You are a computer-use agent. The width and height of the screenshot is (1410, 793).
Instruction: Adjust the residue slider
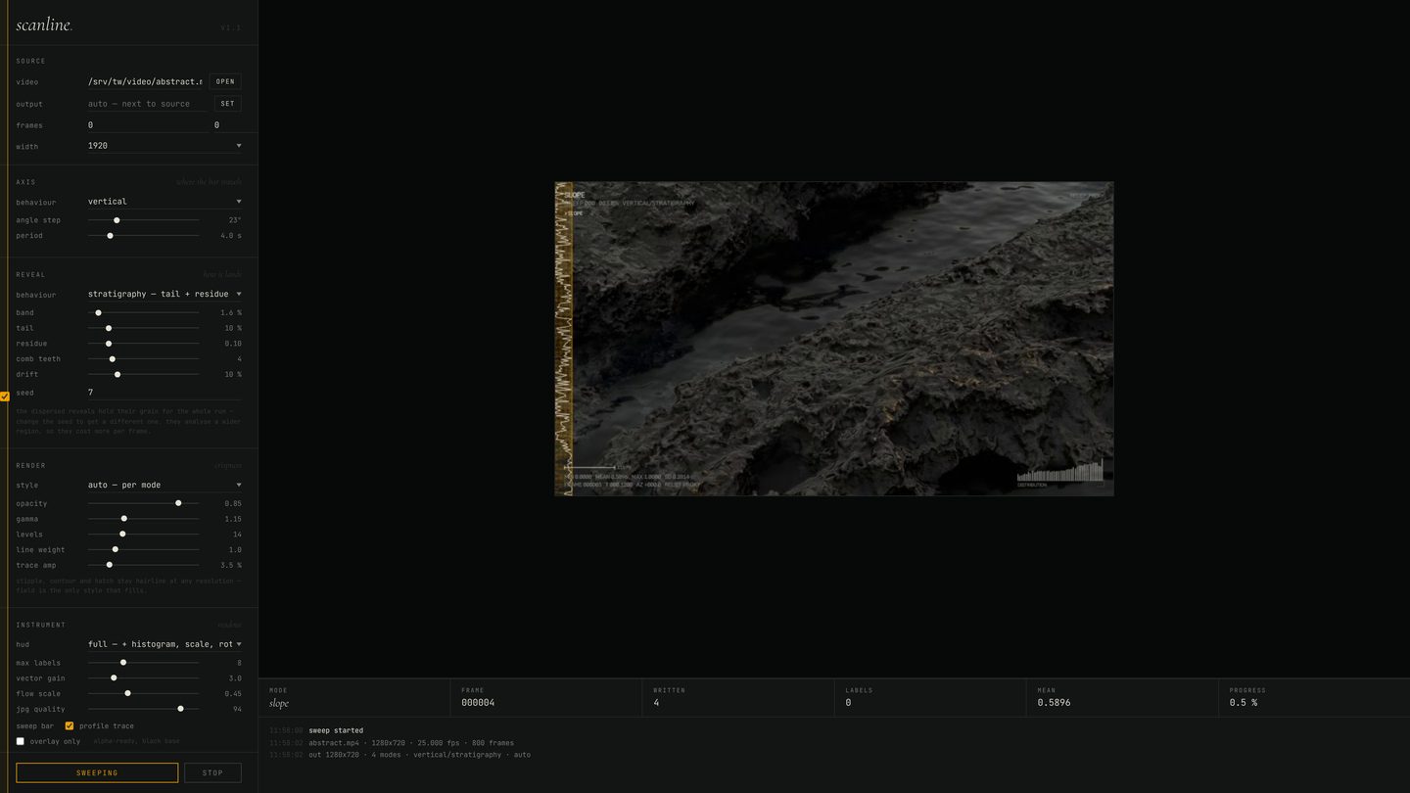[x=143, y=344]
